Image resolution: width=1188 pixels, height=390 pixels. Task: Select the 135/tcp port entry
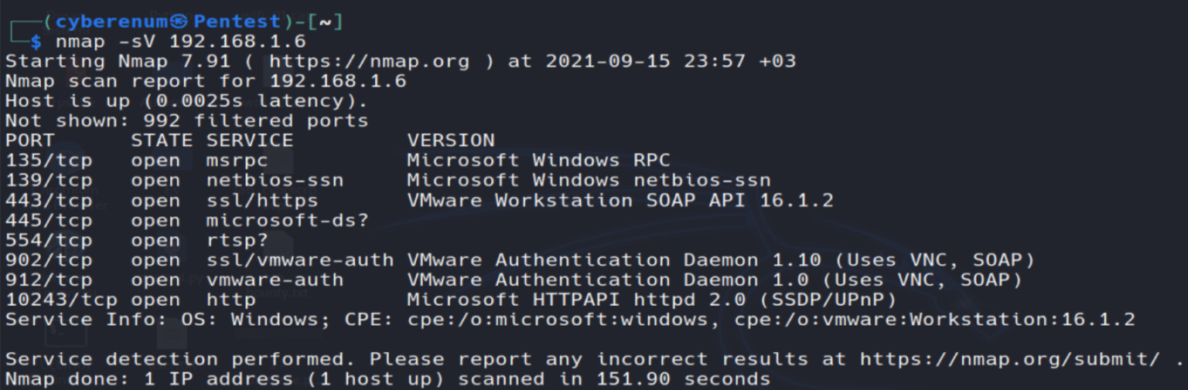click(x=49, y=161)
